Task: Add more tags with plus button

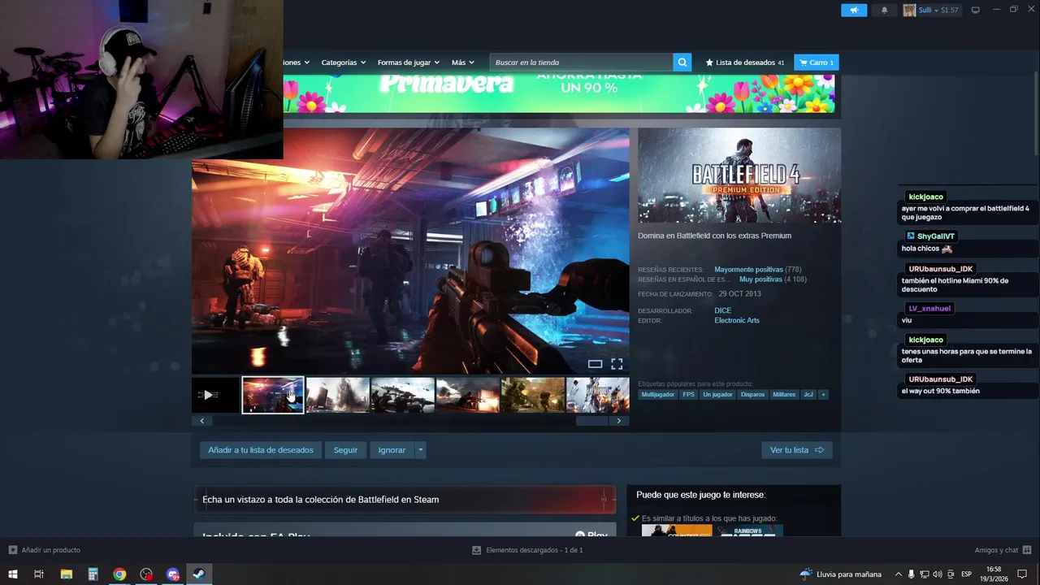Action: click(823, 395)
